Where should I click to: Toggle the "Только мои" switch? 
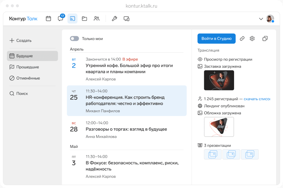(74, 39)
